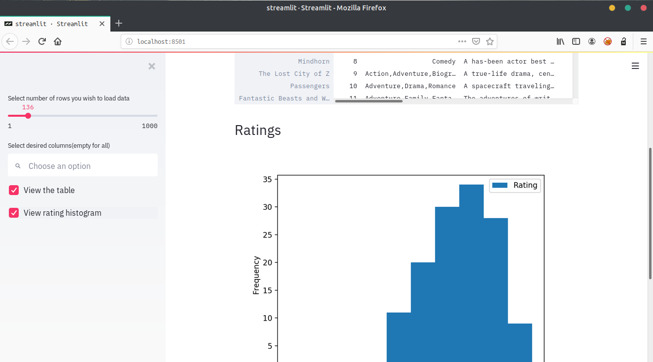Maximize the Firefox window (green button)
The image size is (653, 362).
tap(628, 8)
